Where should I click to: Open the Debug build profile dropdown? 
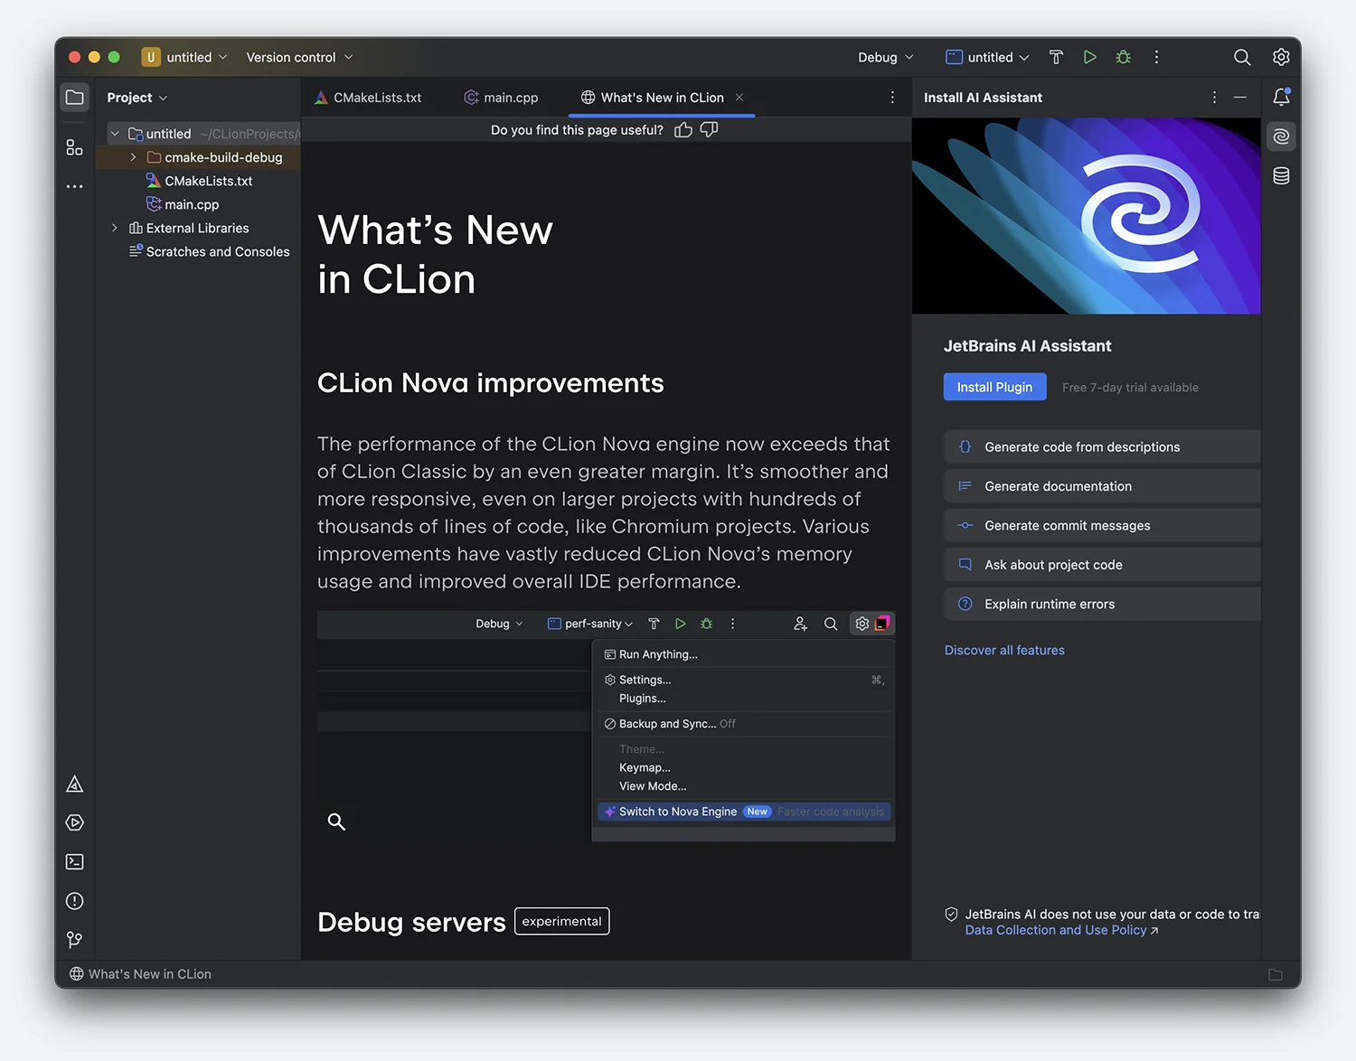pyautogui.click(x=886, y=57)
